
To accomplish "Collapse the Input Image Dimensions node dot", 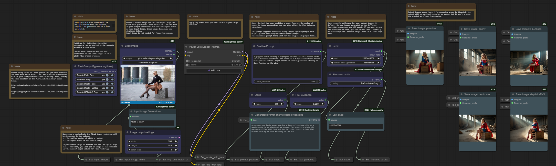I will tap(131, 112).
